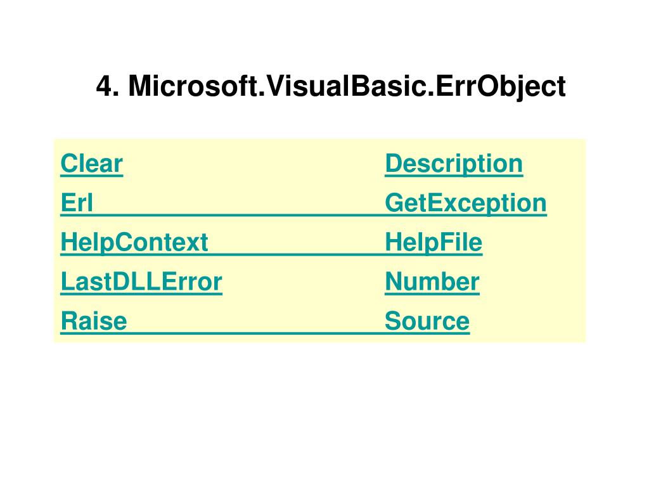Viewport: 649px width, 487px height.
Task: Follow the Description hyperlink
Action: (x=454, y=164)
